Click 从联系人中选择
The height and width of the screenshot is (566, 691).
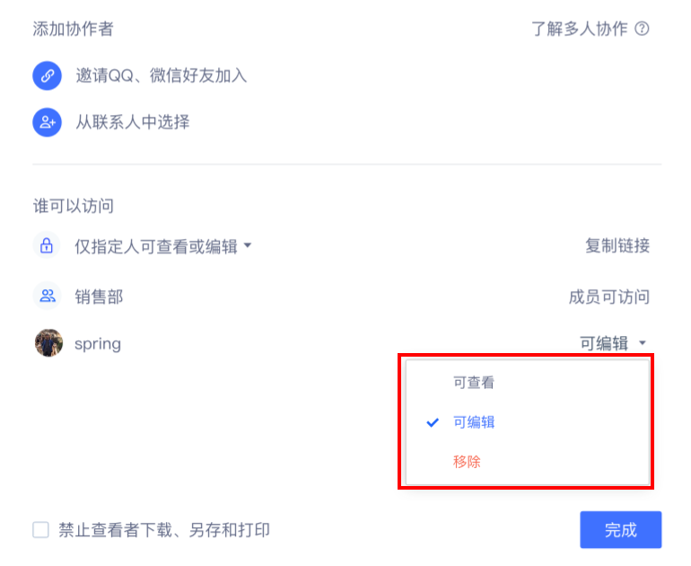coord(133,122)
